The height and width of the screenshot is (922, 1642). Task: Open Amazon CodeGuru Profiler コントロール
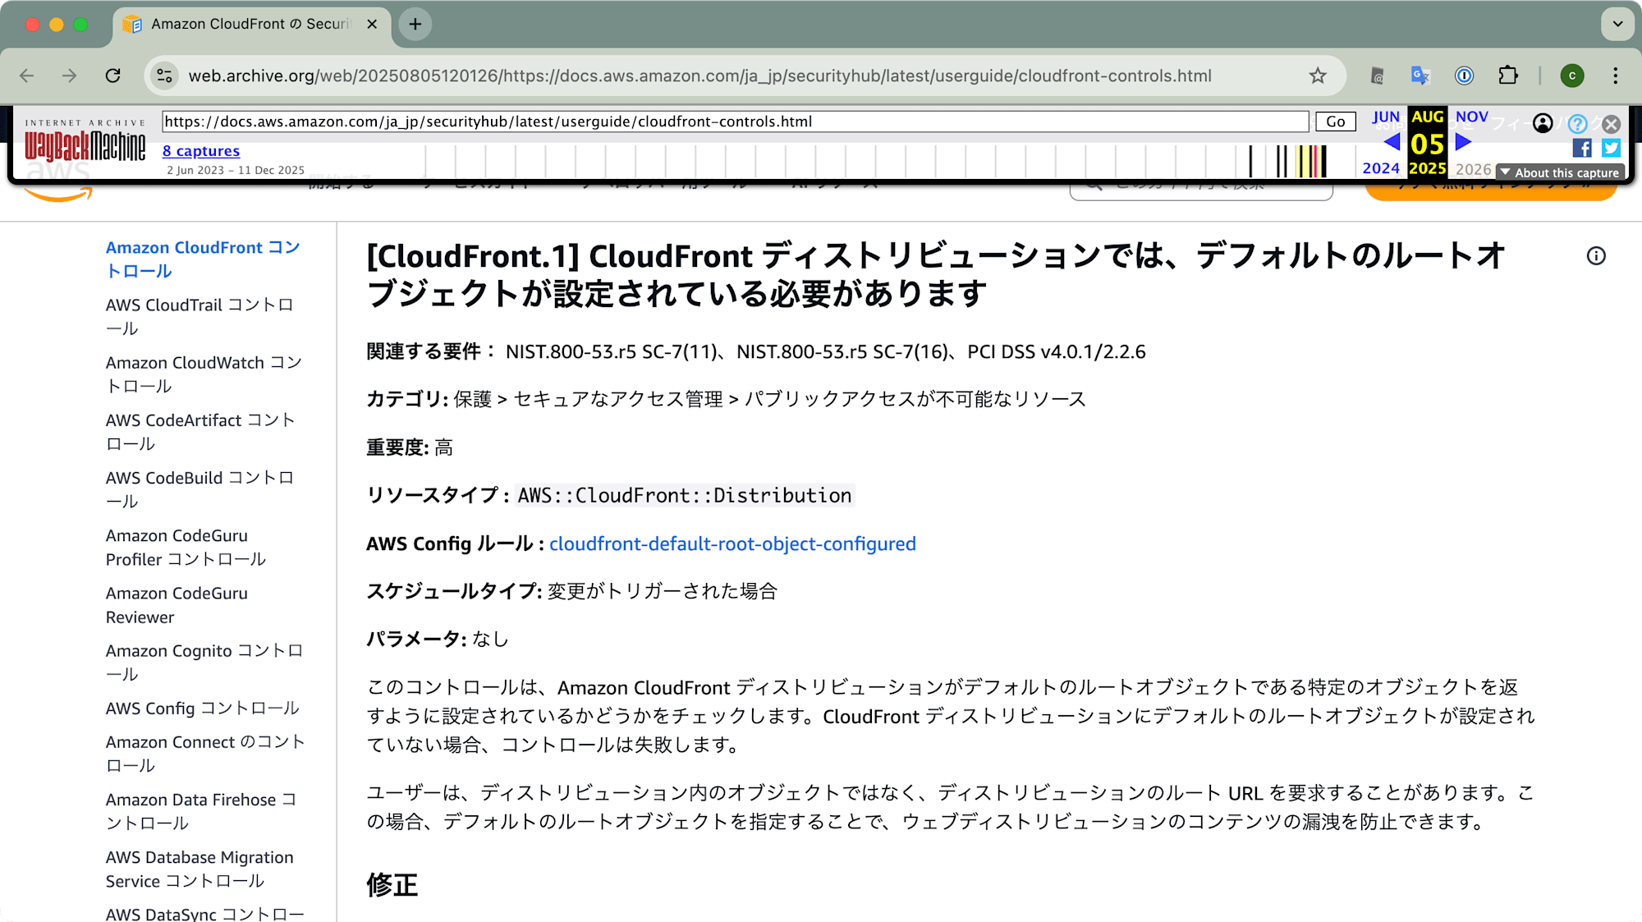click(x=186, y=548)
